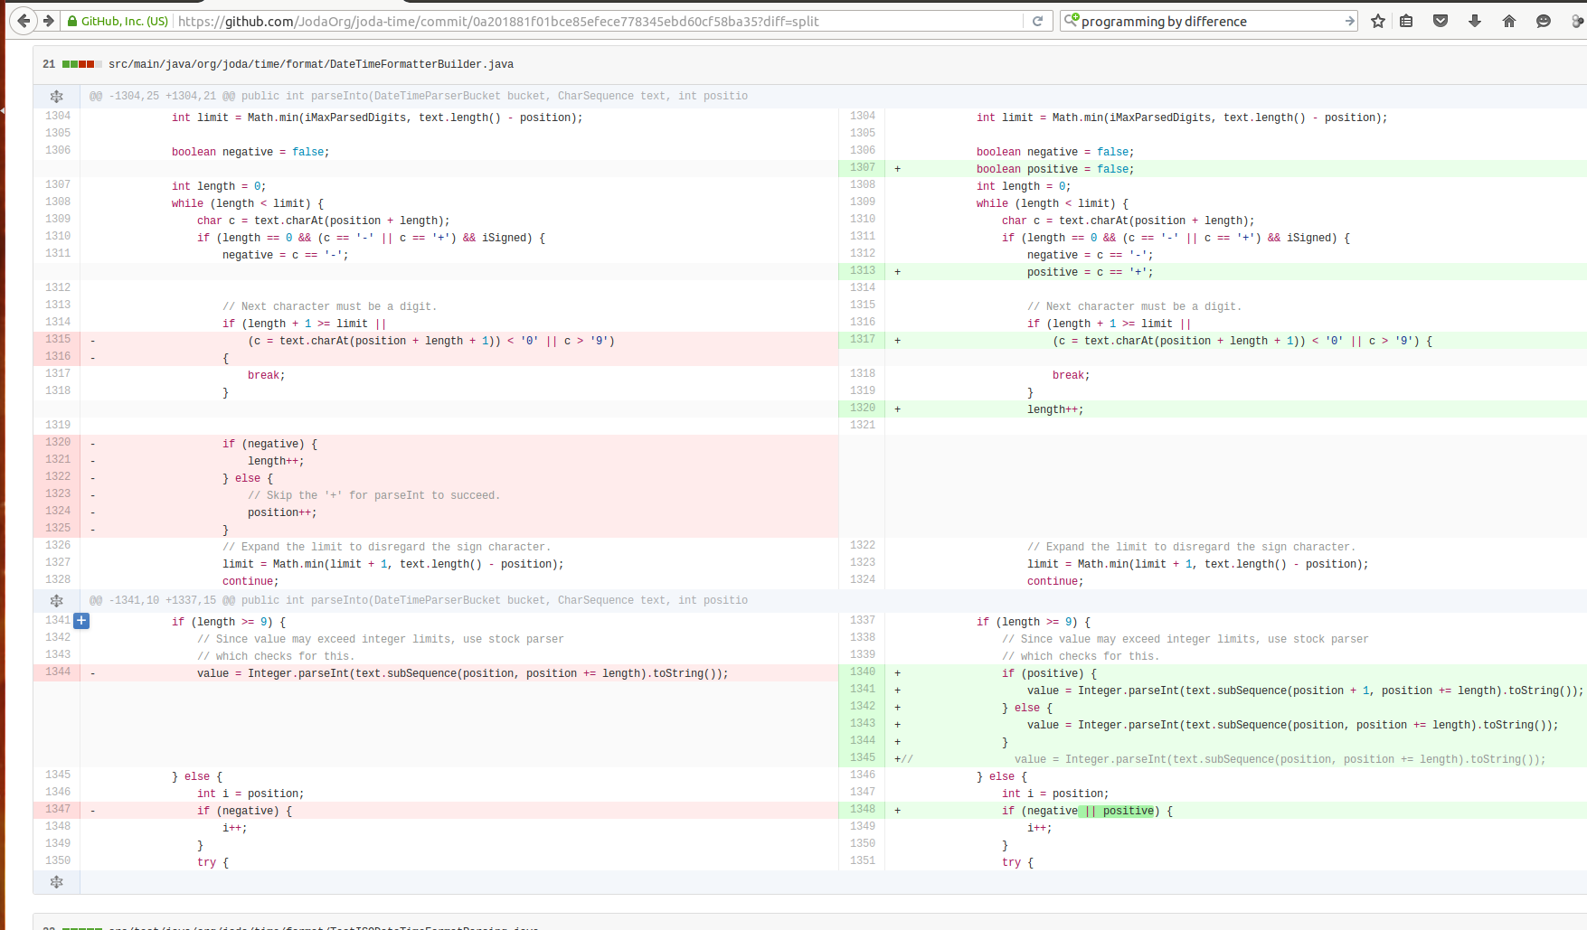This screenshot has width=1587, height=930.
Task: Select left line number 1347
Action: click(x=57, y=810)
